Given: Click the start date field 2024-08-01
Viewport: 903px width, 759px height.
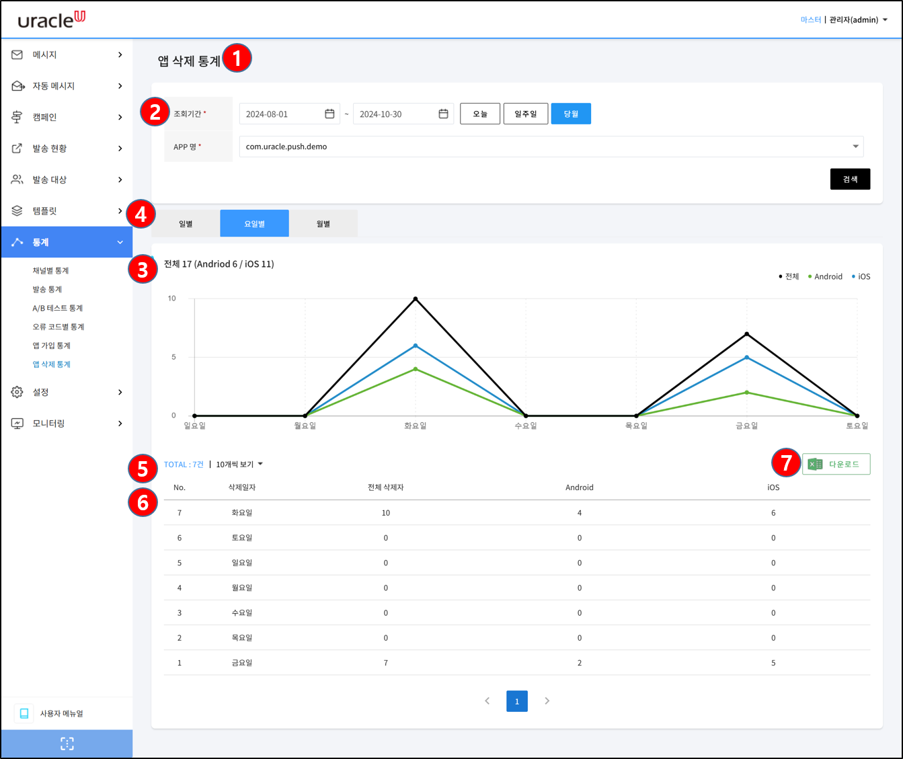Looking at the screenshot, I should click(x=289, y=114).
